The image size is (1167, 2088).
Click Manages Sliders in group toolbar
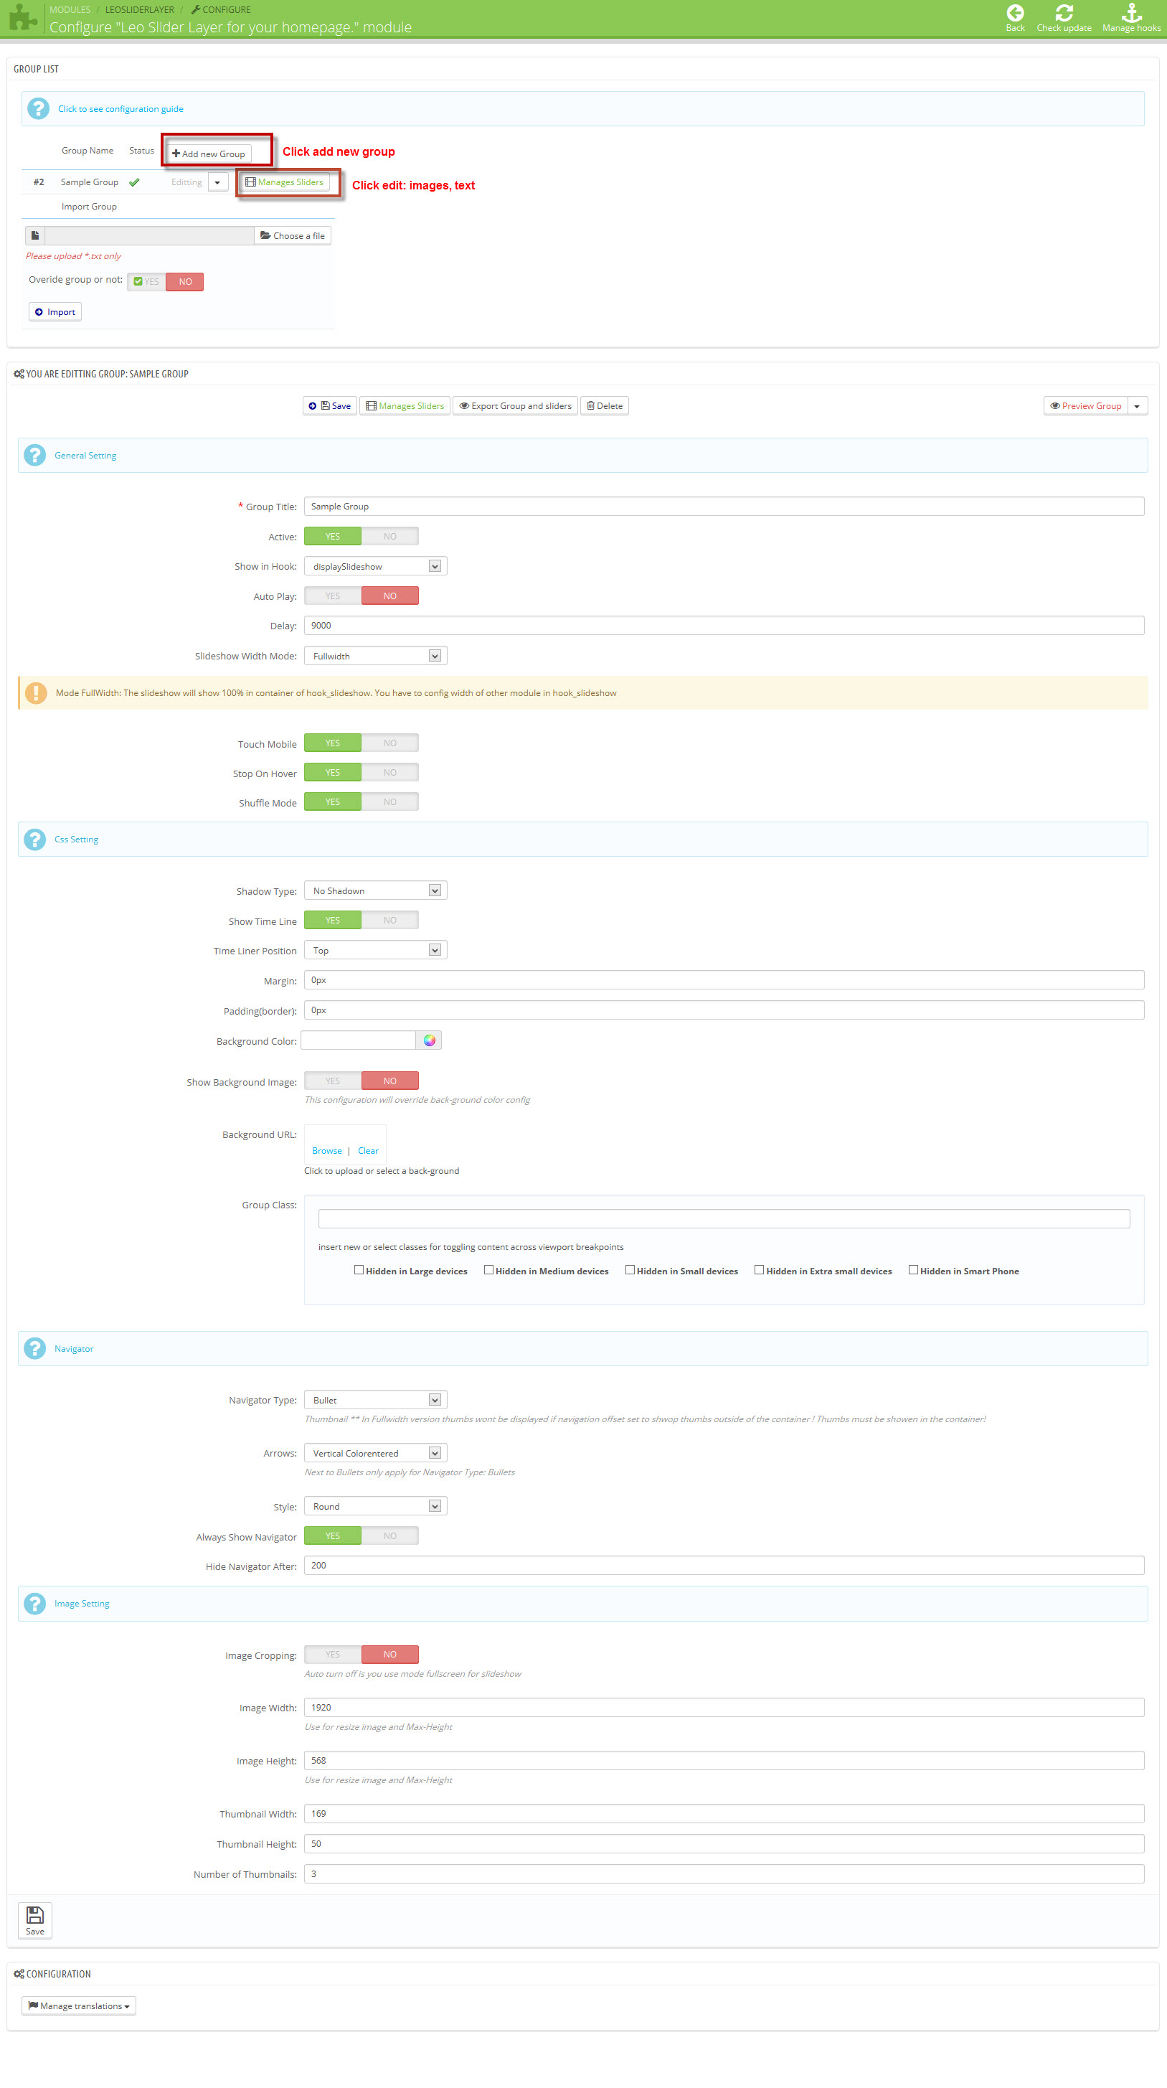(x=405, y=406)
